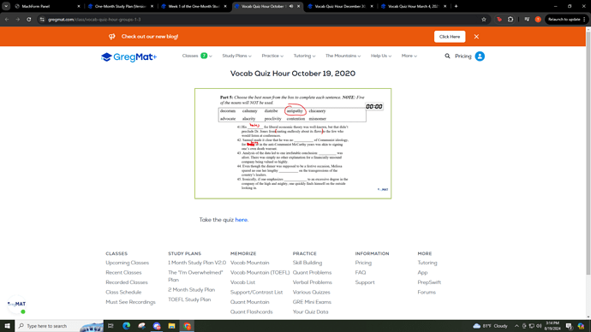Switch to the MachForm Panel tab
The height and width of the screenshot is (332, 591).
pos(47,6)
